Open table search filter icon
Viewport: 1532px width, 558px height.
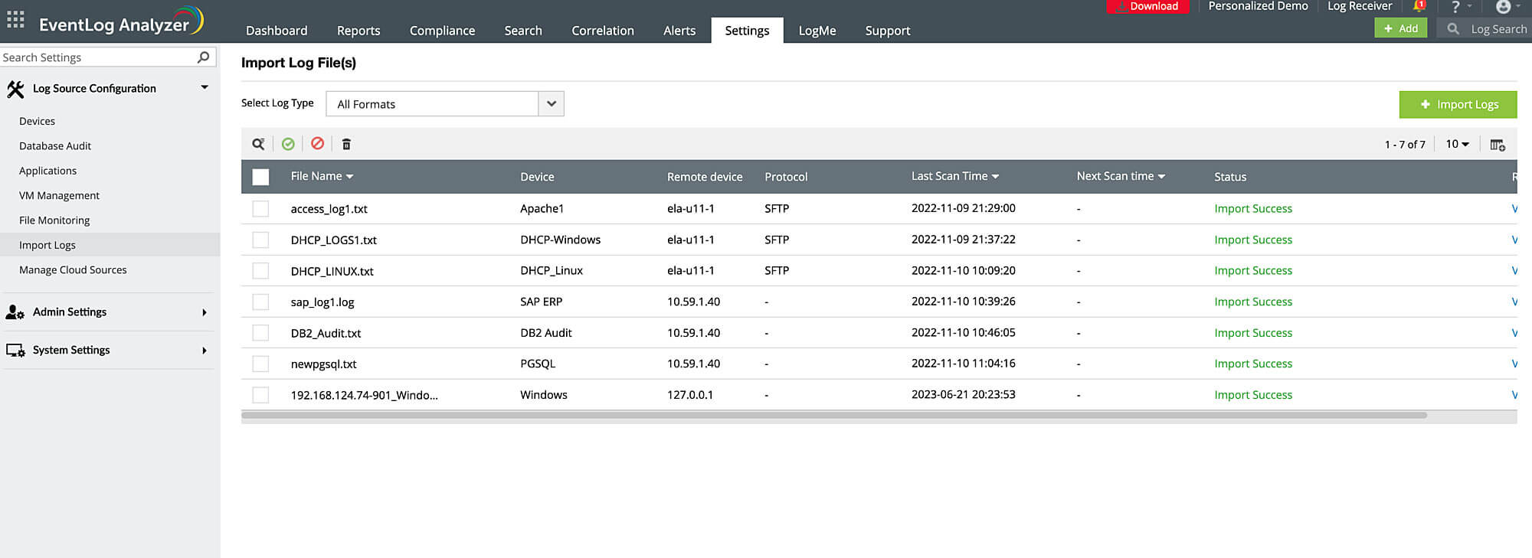click(258, 144)
